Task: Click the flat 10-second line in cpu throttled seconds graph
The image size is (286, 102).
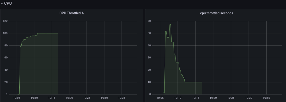Action: click(193, 82)
